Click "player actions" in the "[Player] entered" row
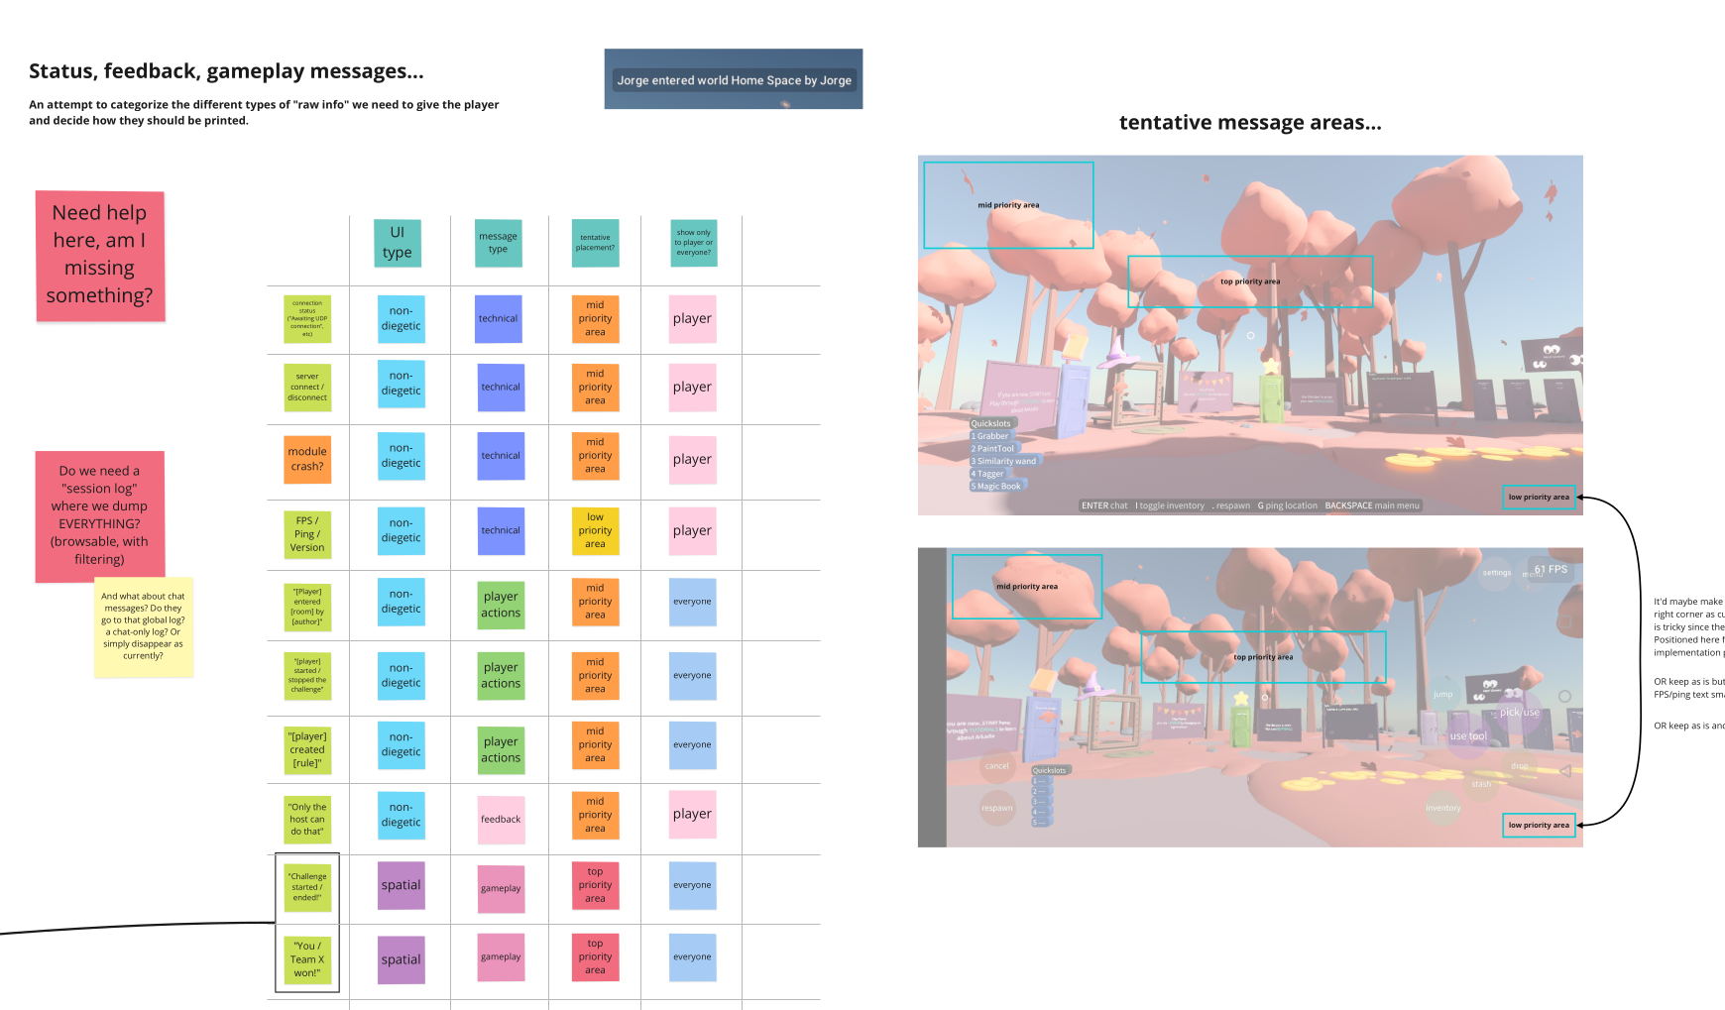This screenshot has width=1725, height=1010. [x=501, y=605]
